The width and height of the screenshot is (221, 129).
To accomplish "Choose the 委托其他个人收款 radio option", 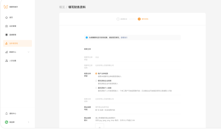I will point(96,88).
